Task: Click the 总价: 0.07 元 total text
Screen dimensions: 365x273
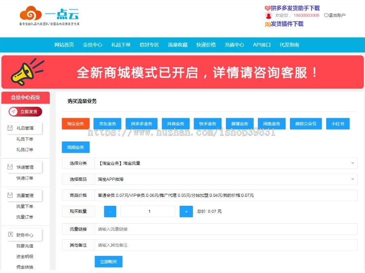Action: pyautogui.click(x=209, y=211)
